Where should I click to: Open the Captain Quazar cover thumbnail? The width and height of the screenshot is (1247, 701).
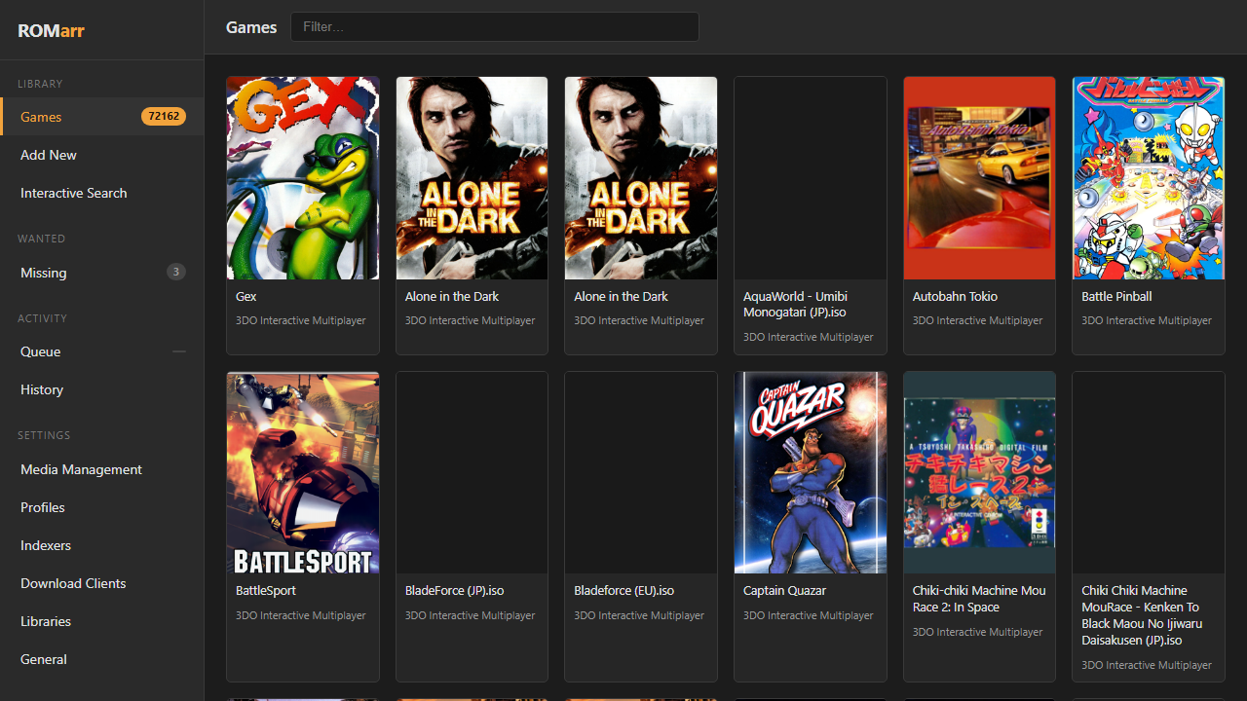[x=811, y=472]
